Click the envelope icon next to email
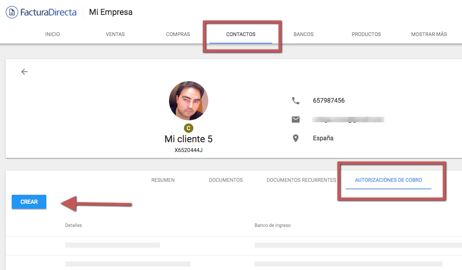This screenshot has height=270, width=462. click(x=296, y=119)
